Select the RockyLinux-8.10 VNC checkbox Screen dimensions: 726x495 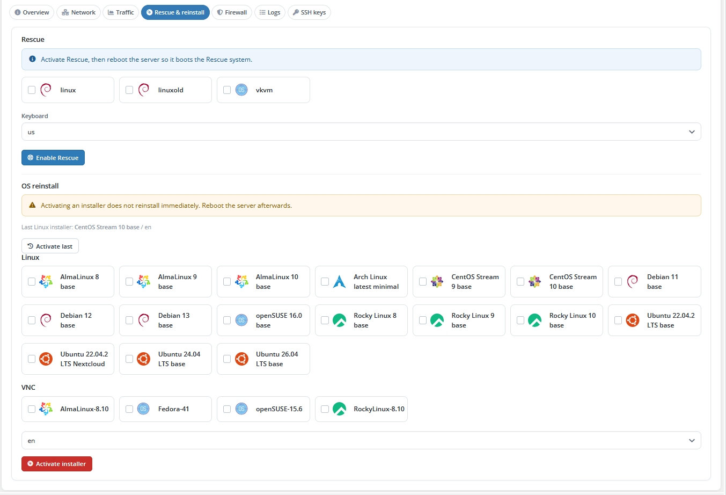coord(325,409)
